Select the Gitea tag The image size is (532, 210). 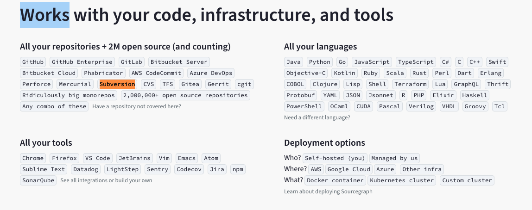click(190, 84)
